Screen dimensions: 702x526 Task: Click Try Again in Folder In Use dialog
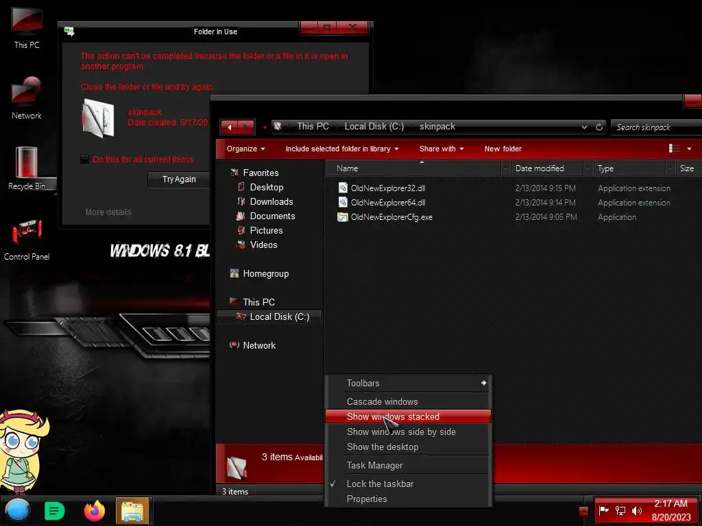pyautogui.click(x=179, y=179)
